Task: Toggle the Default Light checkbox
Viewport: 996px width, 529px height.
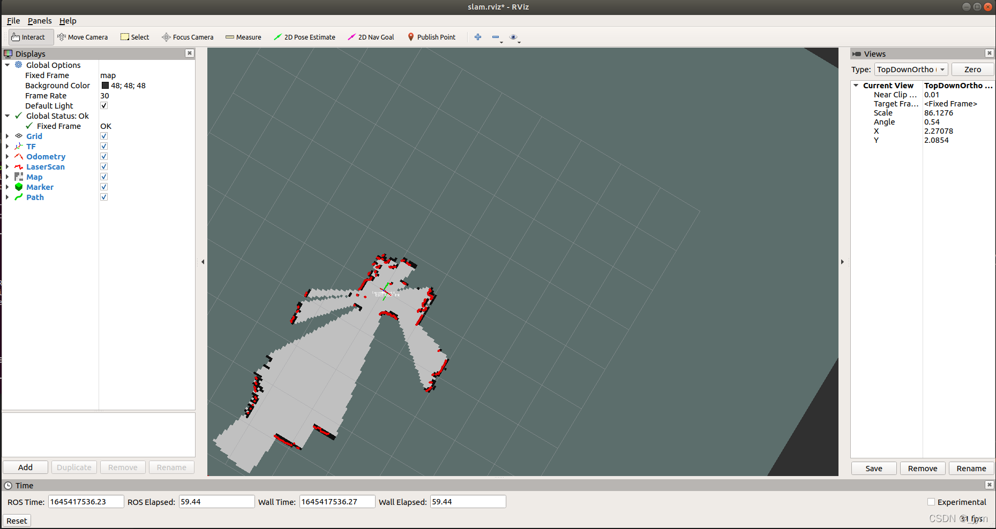Action: (x=104, y=105)
